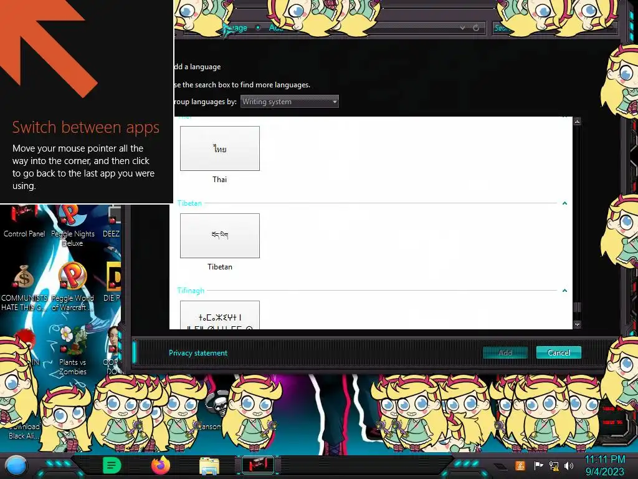Click the address bar refresh icon
The image size is (638, 479).
point(475,27)
